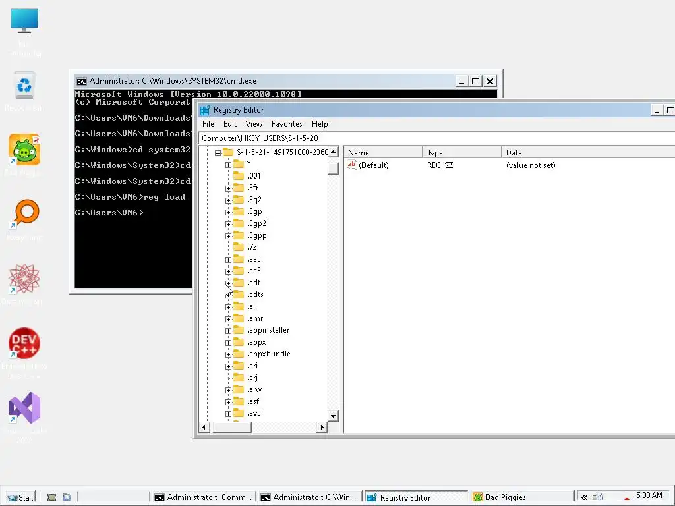Select the .appx key
Image resolution: width=675 pixels, height=506 pixels.
pos(256,342)
